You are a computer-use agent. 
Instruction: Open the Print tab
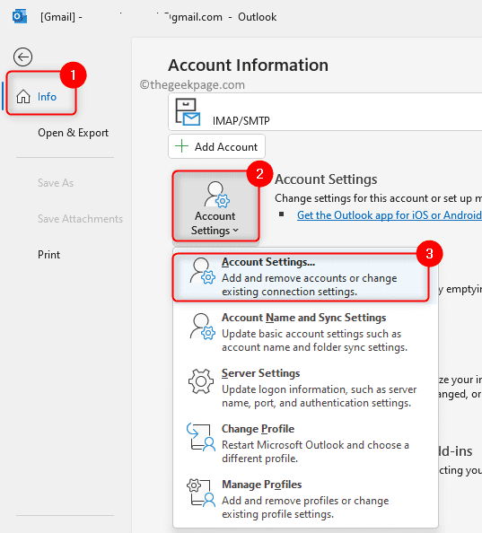coord(48,255)
